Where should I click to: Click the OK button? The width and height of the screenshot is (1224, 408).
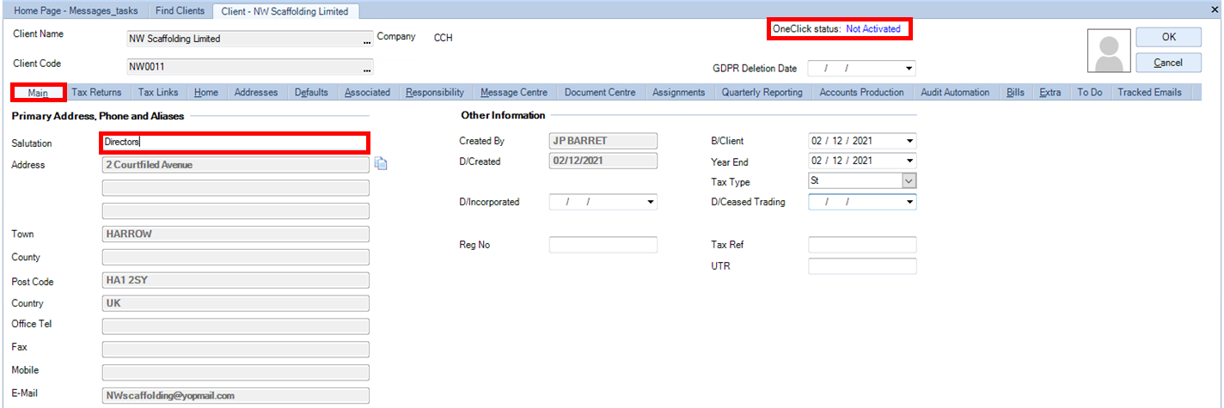tap(1168, 37)
